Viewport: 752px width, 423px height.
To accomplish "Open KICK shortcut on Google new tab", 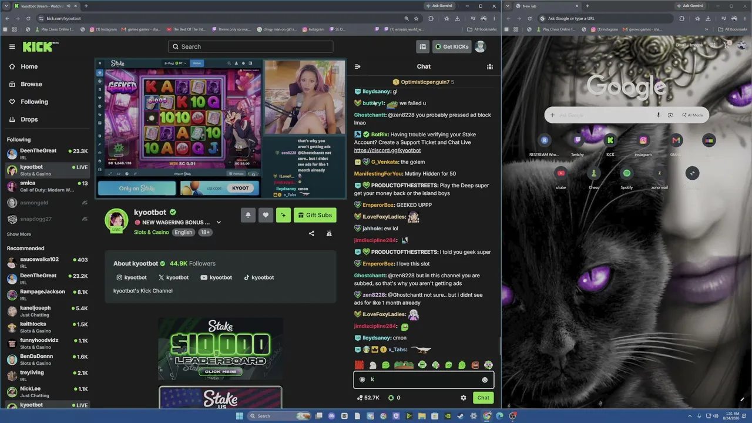I will tap(610, 140).
